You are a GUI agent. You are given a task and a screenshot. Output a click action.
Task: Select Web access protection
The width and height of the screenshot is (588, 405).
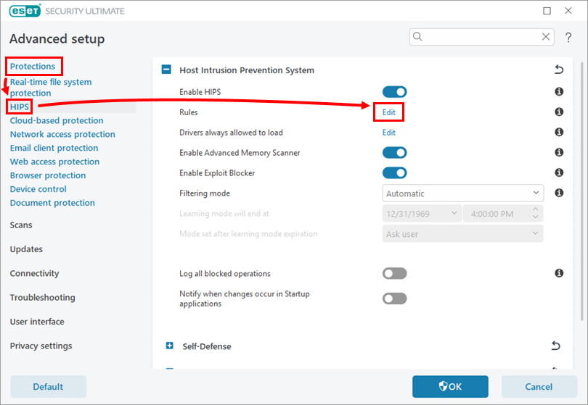pos(54,162)
